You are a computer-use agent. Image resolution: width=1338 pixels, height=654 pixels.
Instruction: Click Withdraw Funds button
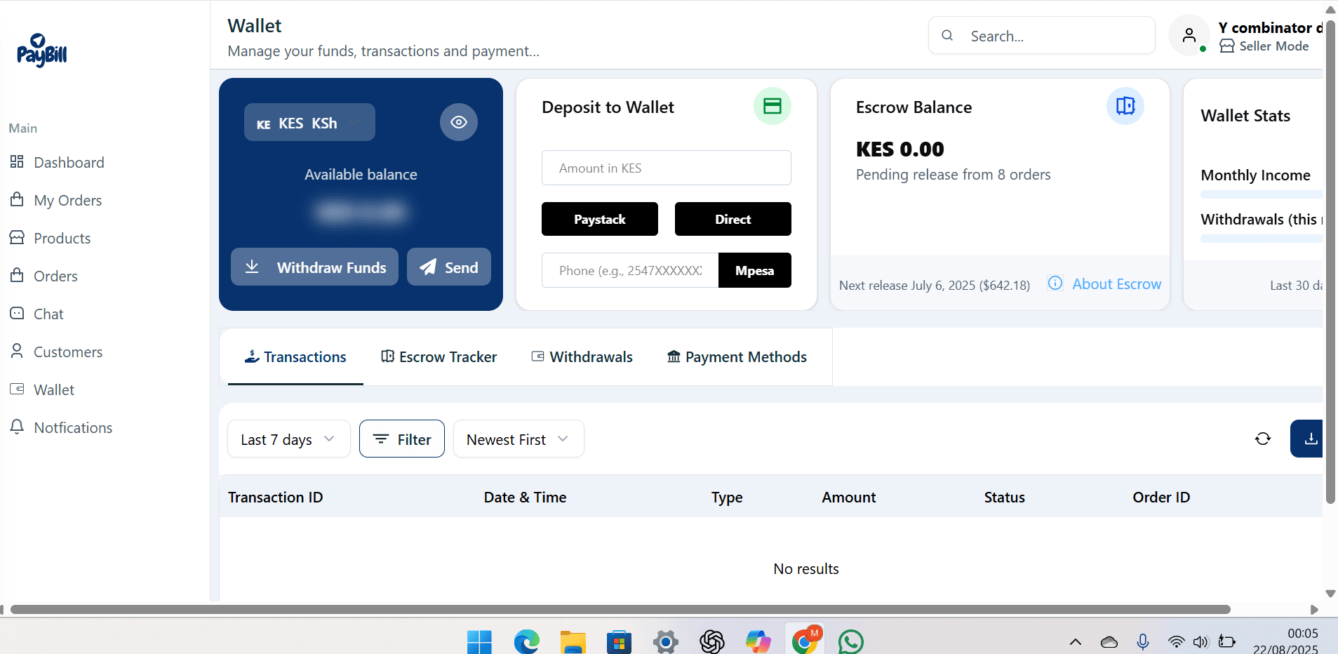(314, 267)
